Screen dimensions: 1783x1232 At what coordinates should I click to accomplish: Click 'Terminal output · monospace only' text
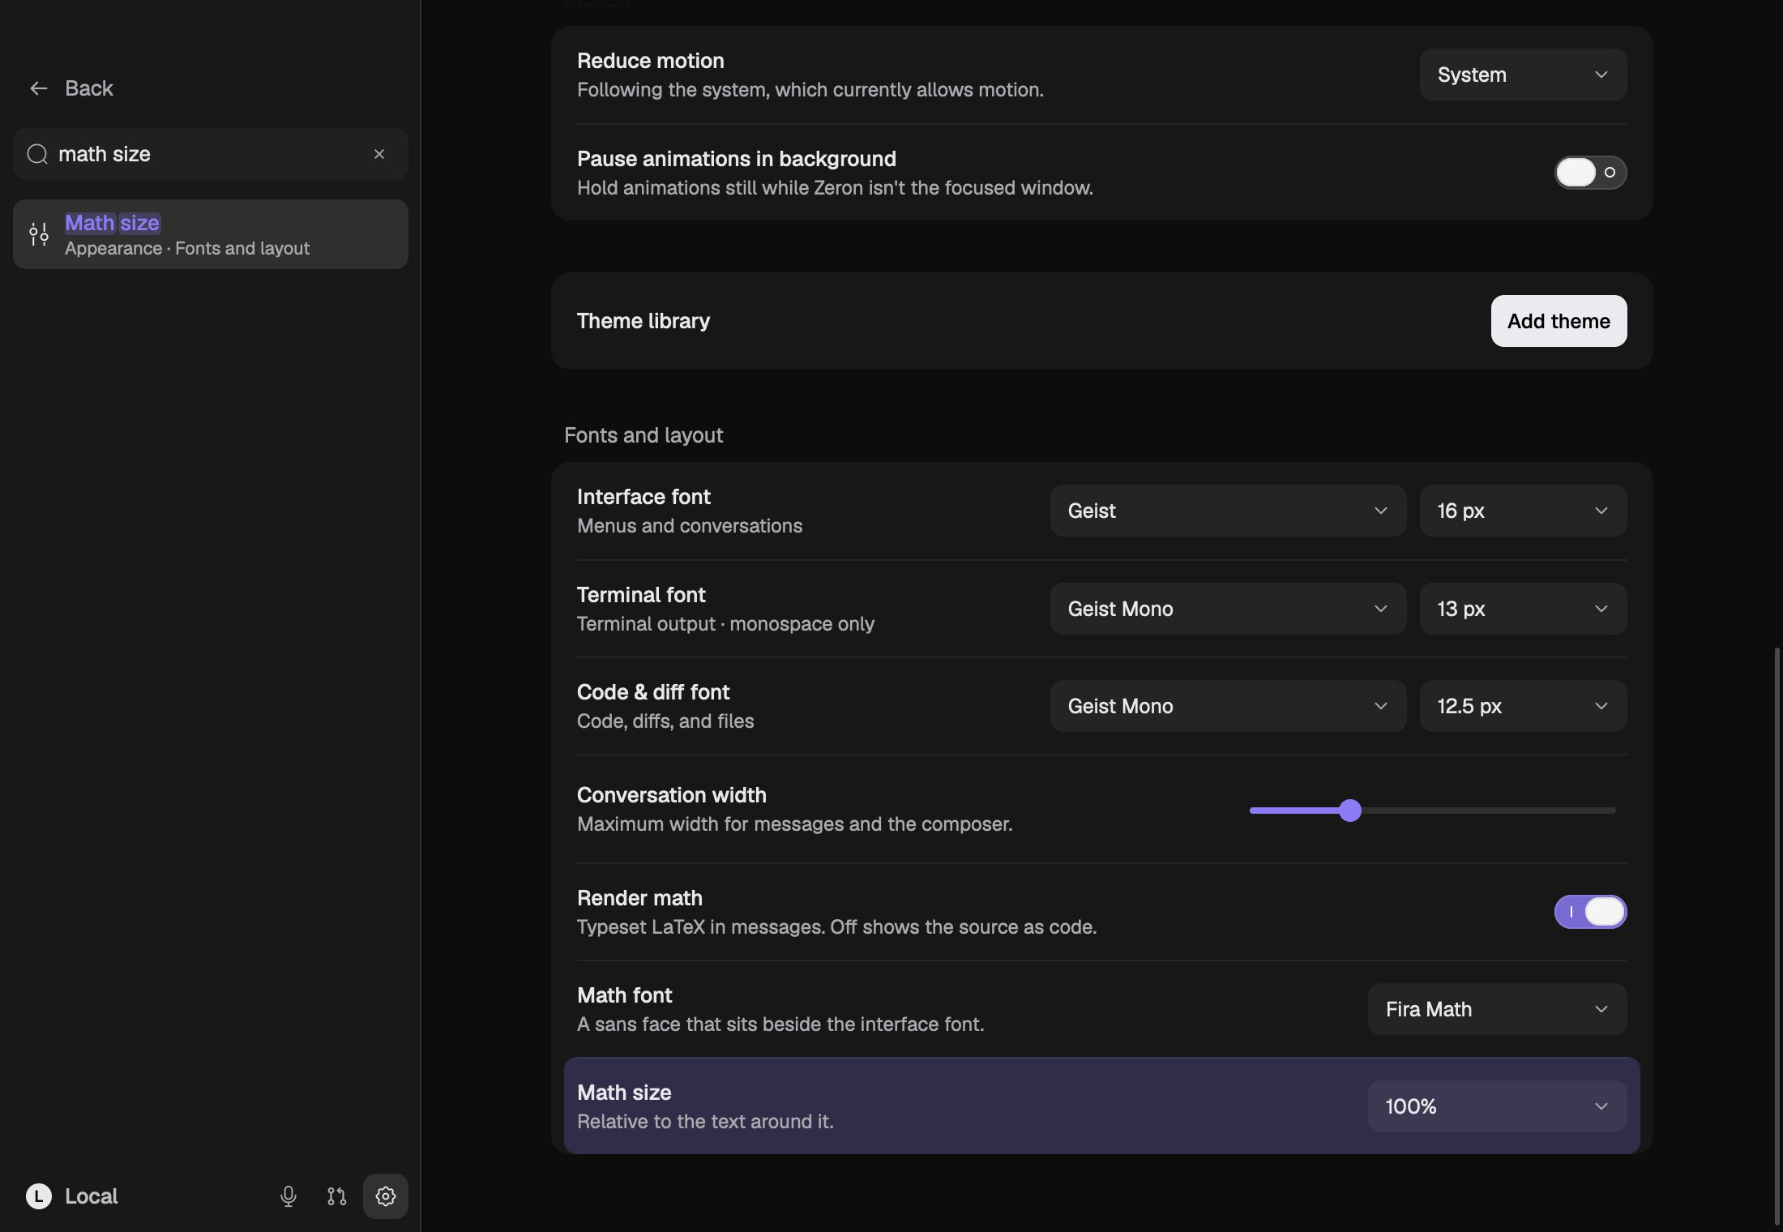click(x=725, y=624)
